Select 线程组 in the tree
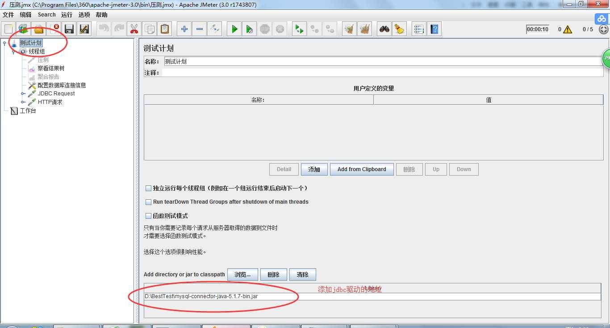The image size is (610, 328). coord(37,52)
